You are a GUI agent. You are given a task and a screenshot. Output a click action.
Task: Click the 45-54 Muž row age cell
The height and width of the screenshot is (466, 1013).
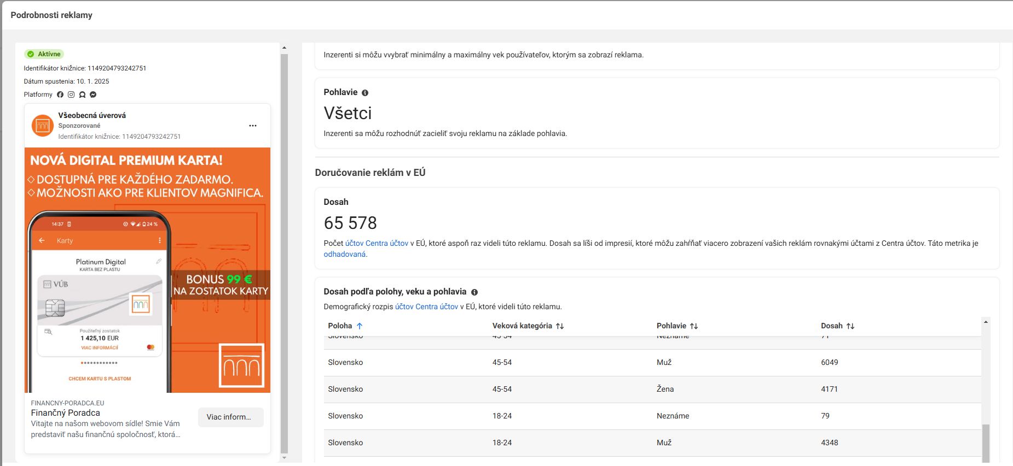[502, 362]
